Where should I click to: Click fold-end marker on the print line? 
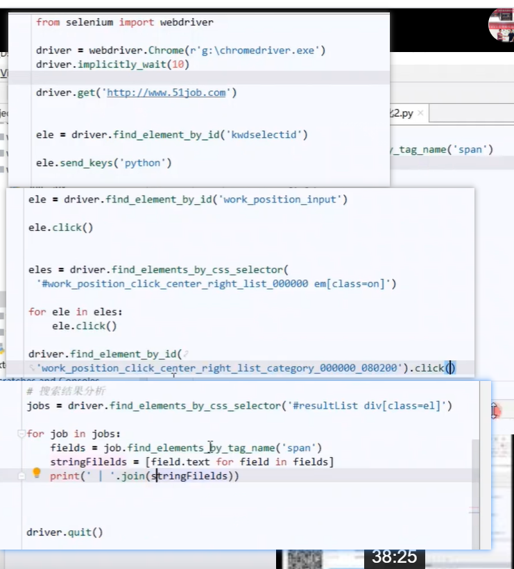click(x=22, y=476)
